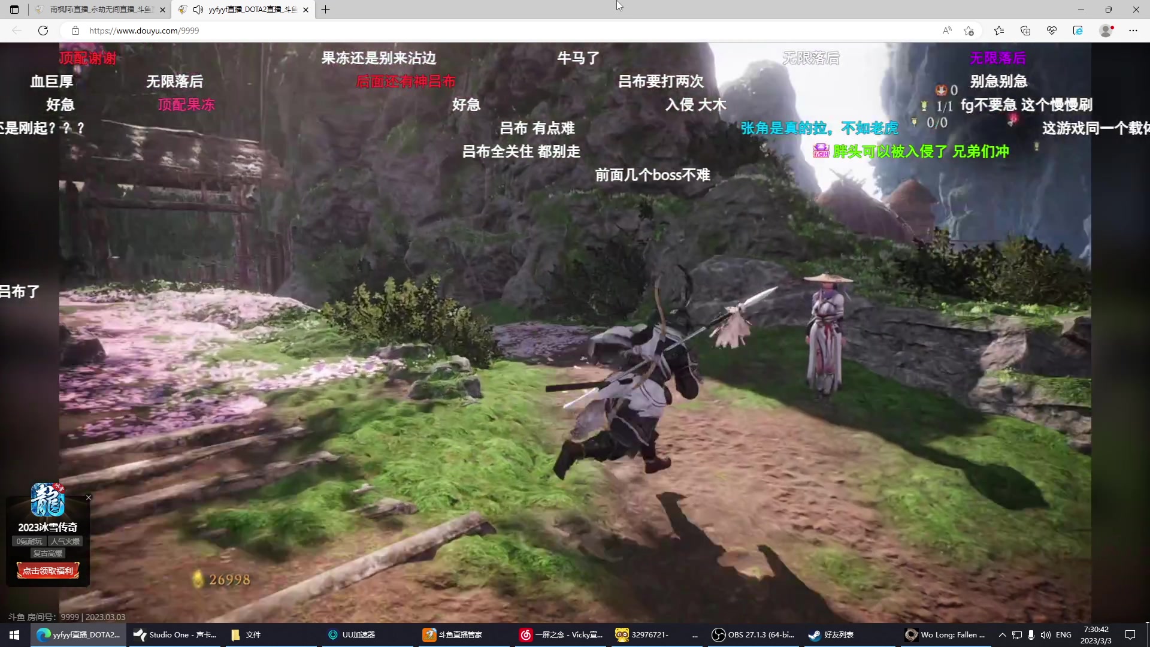The width and height of the screenshot is (1150, 647).
Task: Open OBS 27.1.3 taskbar item
Action: [752, 635]
